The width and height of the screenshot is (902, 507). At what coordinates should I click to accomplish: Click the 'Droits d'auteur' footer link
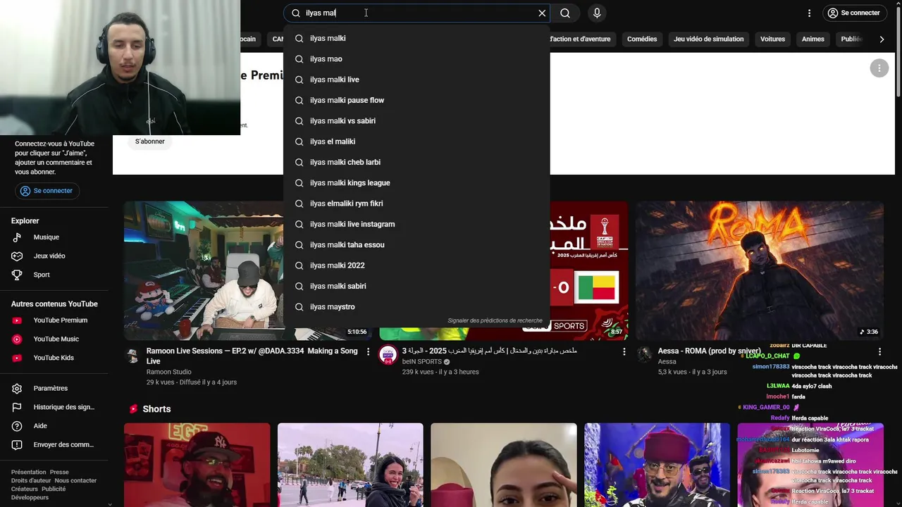click(x=31, y=481)
